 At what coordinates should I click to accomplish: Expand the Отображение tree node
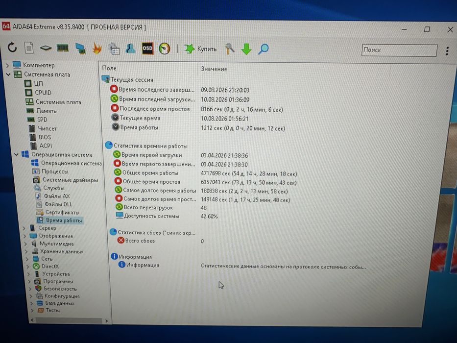tap(25, 236)
